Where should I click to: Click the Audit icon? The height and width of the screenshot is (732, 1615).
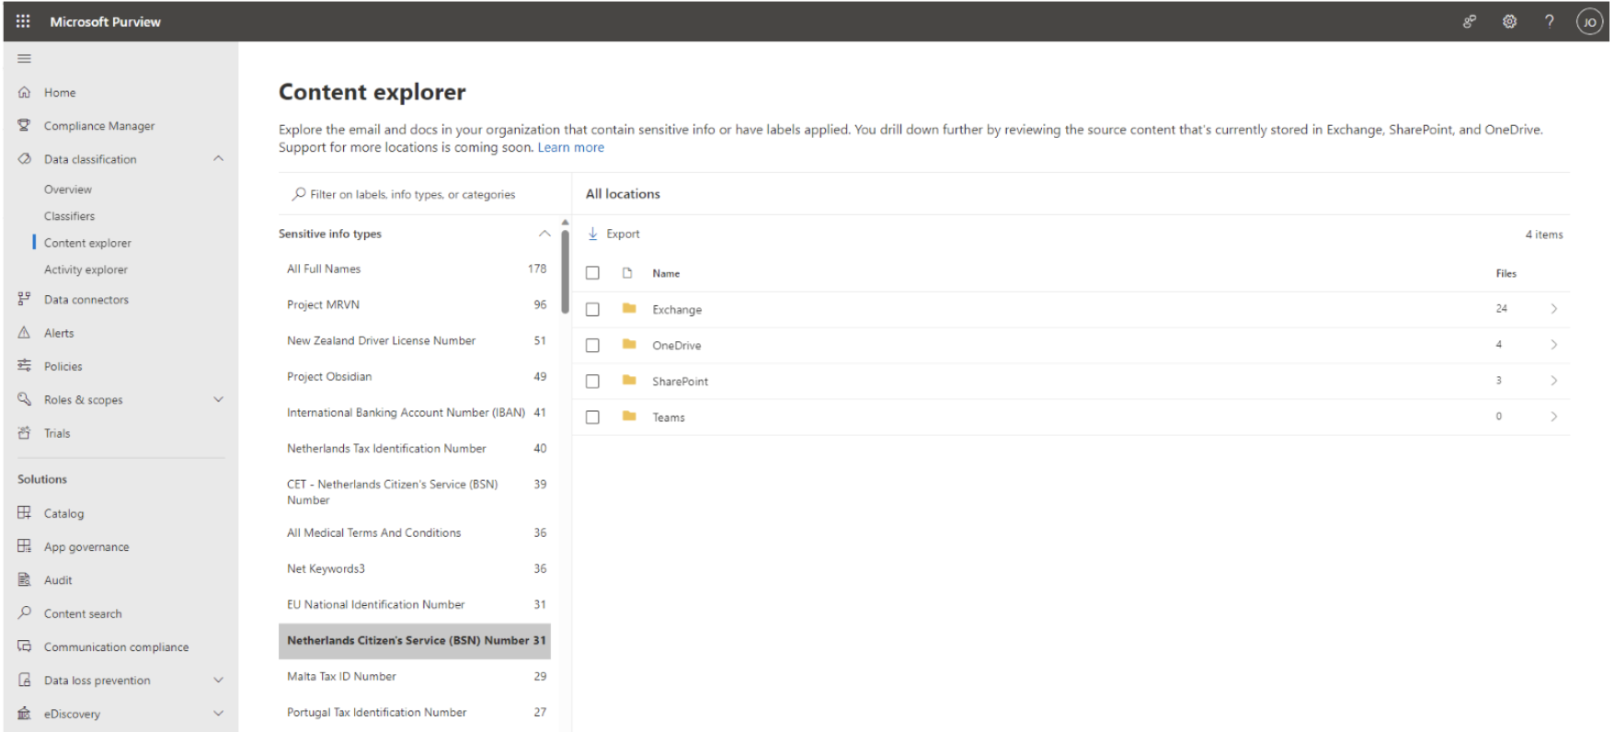pyautogui.click(x=25, y=579)
